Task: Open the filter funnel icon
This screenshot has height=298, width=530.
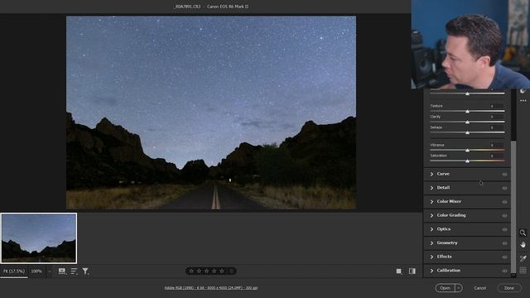Action: click(x=85, y=271)
